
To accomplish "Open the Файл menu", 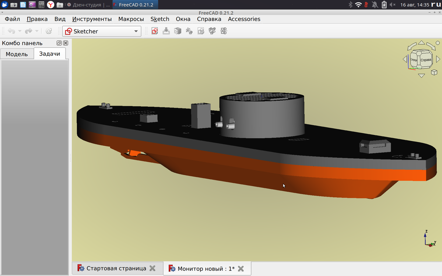I will [x=13, y=19].
